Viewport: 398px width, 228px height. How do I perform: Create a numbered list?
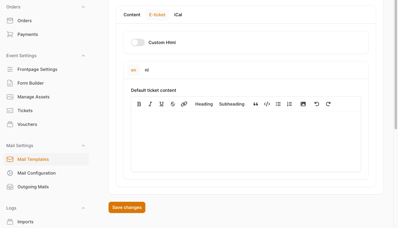click(x=289, y=104)
